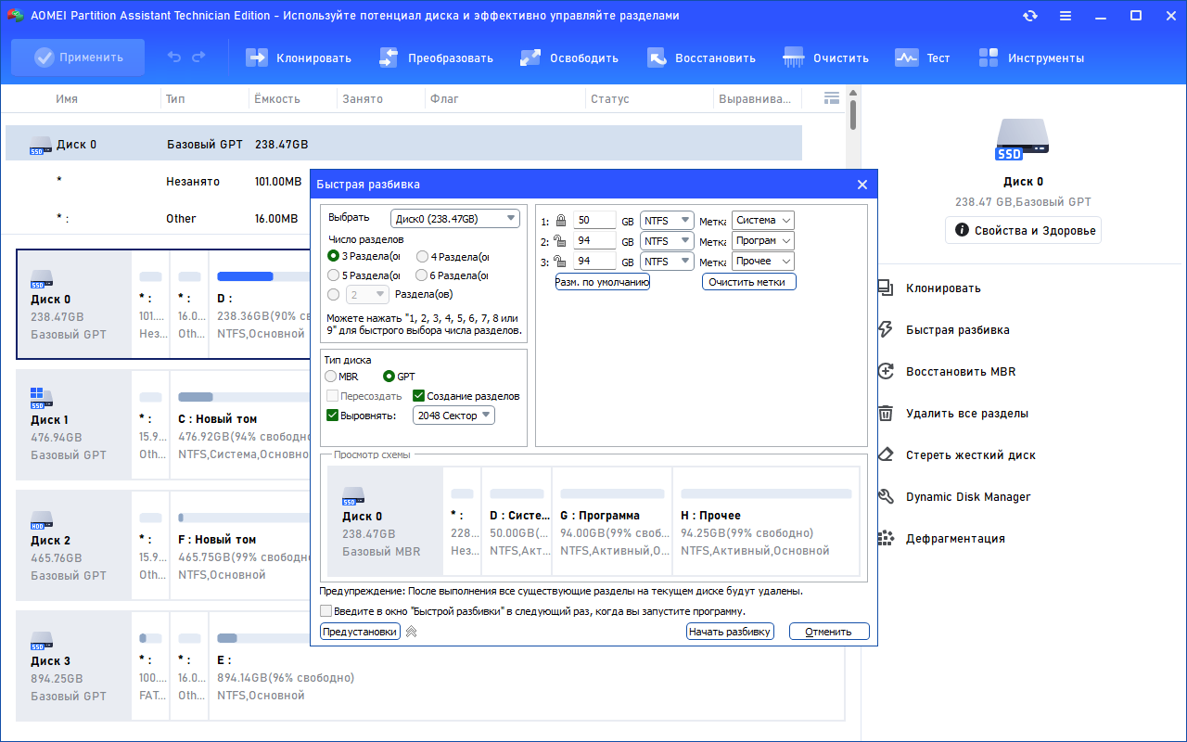
Task: Open Dynamic Disk Manager from sidebar
Action: (x=954, y=497)
